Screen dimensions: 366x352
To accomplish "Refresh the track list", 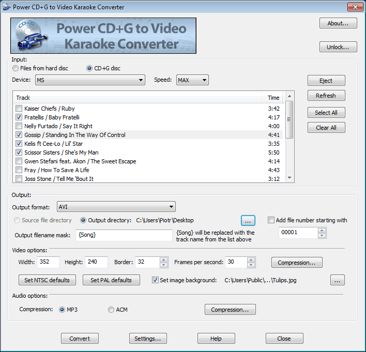I will coord(326,96).
